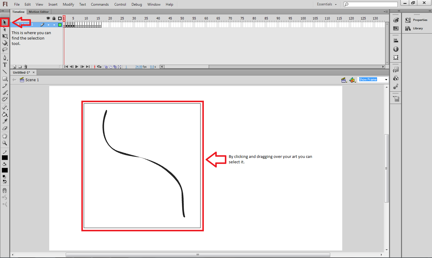
Task: Pick the Lasso tool
Action: tap(5, 50)
